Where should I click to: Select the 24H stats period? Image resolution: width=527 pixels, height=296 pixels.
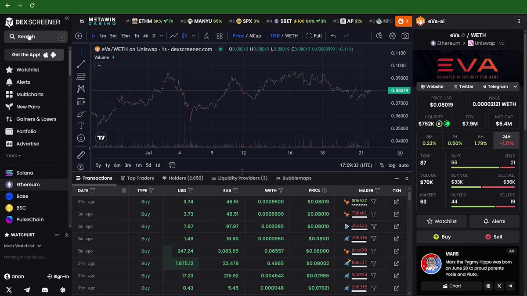[506, 140]
